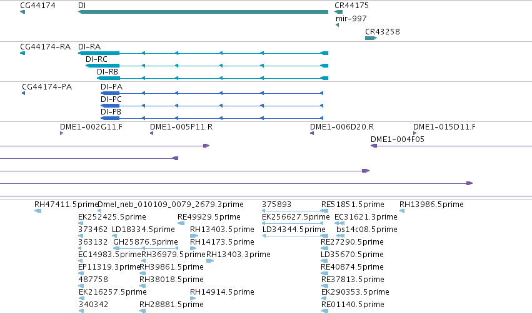Select EST RH14914.5prime
Viewport: 532px width, 314px height.
pyautogui.click(x=222, y=292)
